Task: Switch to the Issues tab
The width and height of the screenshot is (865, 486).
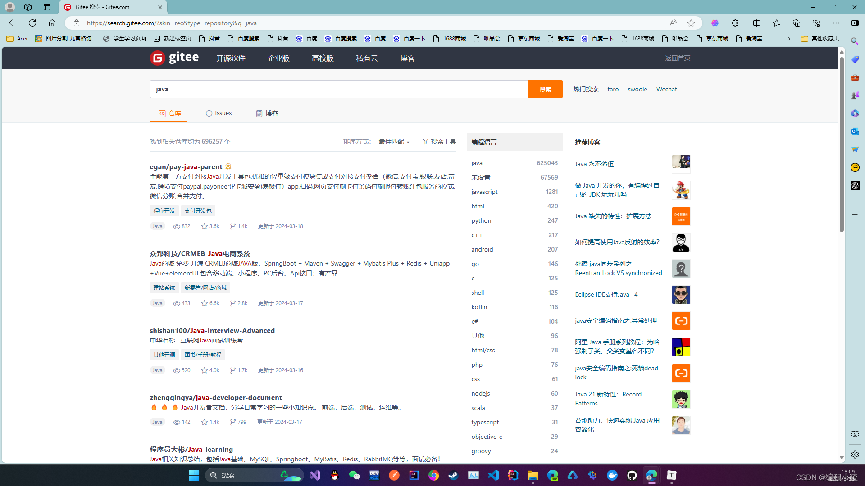Action: [x=219, y=113]
